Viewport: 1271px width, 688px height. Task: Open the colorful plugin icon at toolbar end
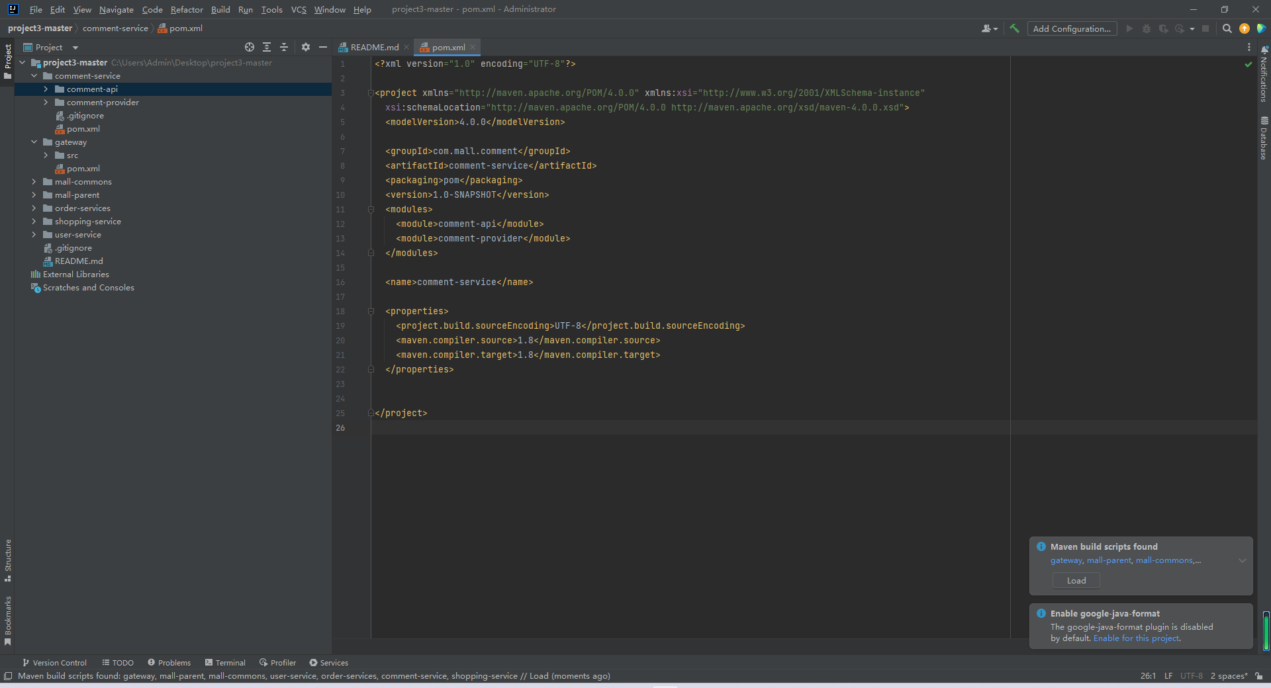[x=1261, y=28]
